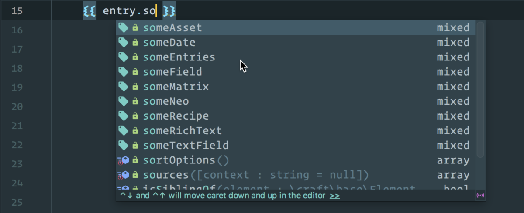
Task: Select someRecipe from completion popup
Action: (296, 116)
